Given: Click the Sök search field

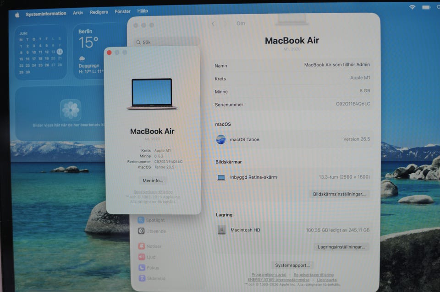Looking at the screenshot, I should [167, 42].
